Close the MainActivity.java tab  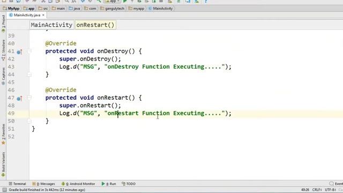43,15
